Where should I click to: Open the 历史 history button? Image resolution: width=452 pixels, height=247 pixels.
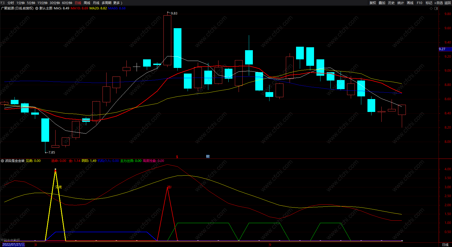(x=391, y=3)
